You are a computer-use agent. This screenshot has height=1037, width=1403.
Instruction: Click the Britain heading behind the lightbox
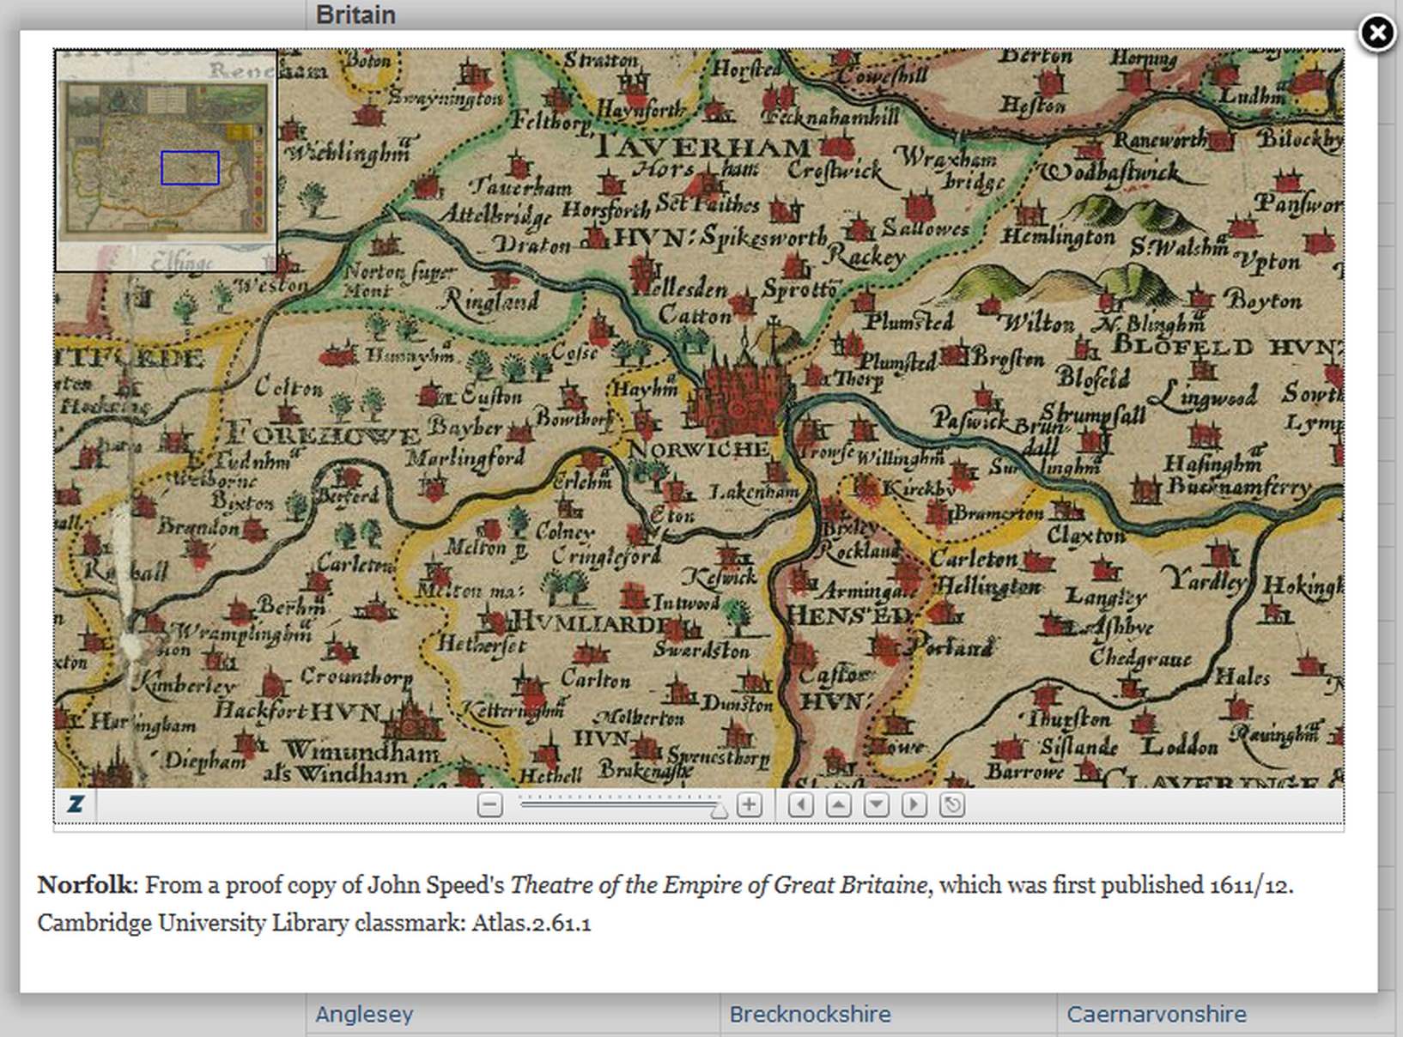tap(355, 15)
